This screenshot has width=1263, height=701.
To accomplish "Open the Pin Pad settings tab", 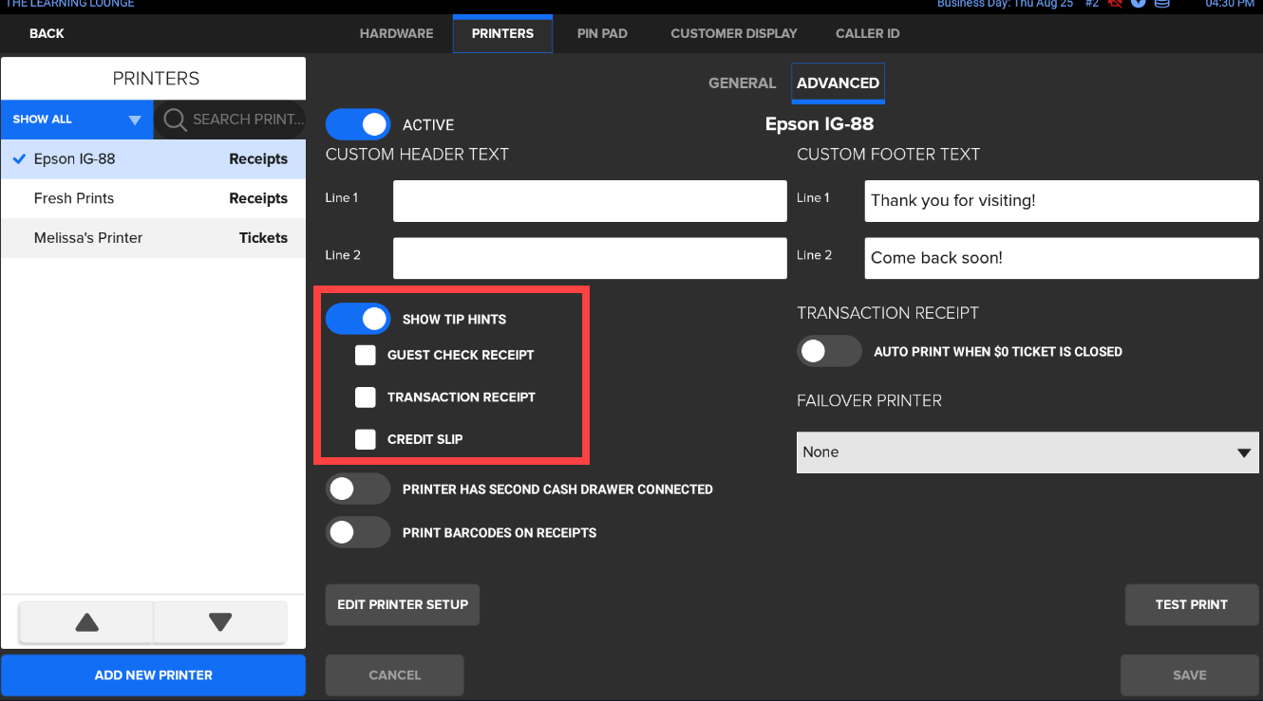I will pos(602,33).
